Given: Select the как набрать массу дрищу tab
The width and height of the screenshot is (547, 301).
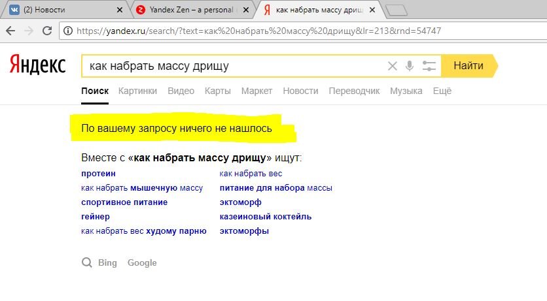Looking at the screenshot, I should 319,10.
